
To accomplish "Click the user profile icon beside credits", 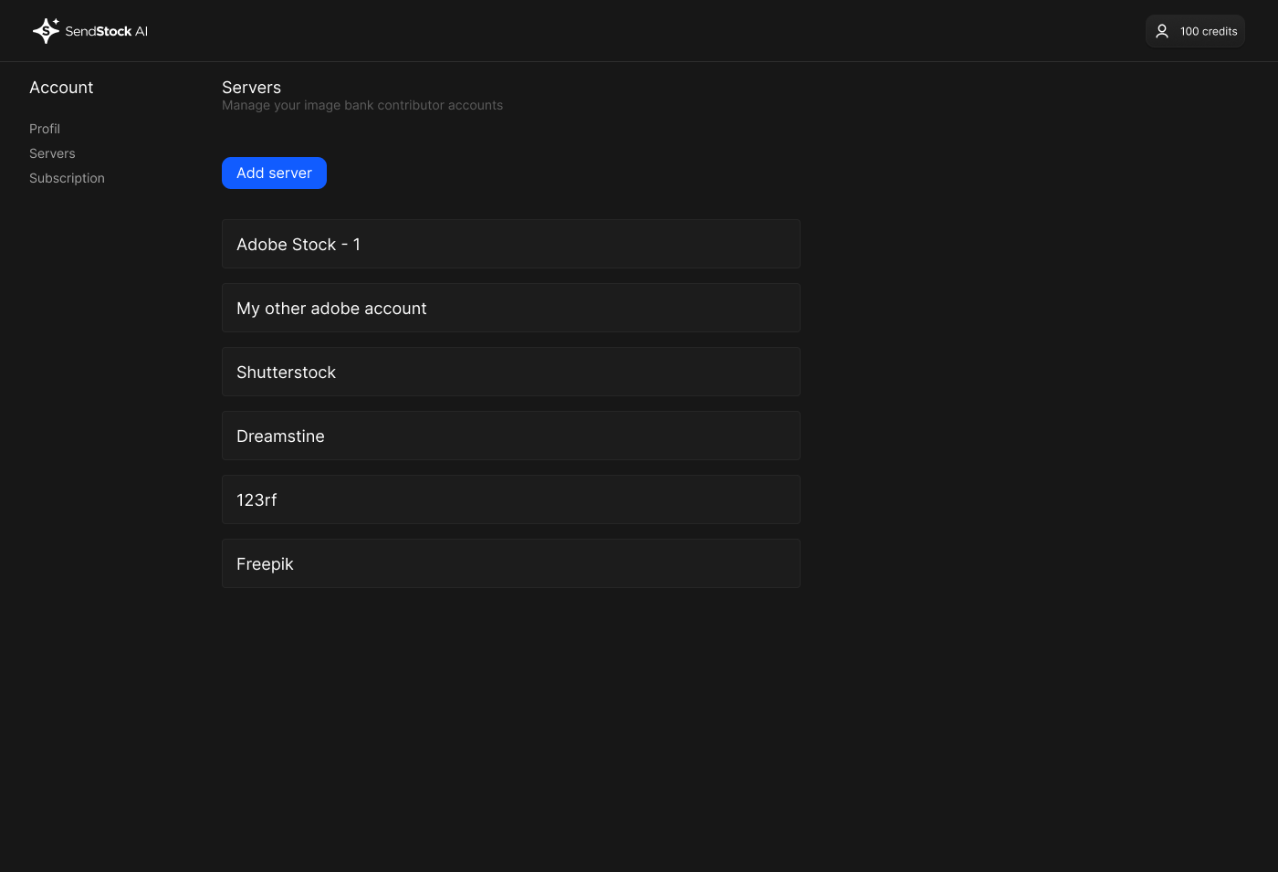I will coord(1162,31).
